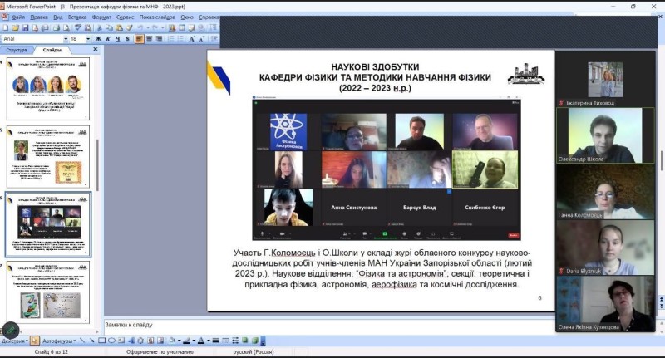Expand fill color options arrow
Viewport: 665px width, 358px height.
tap(179, 341)
